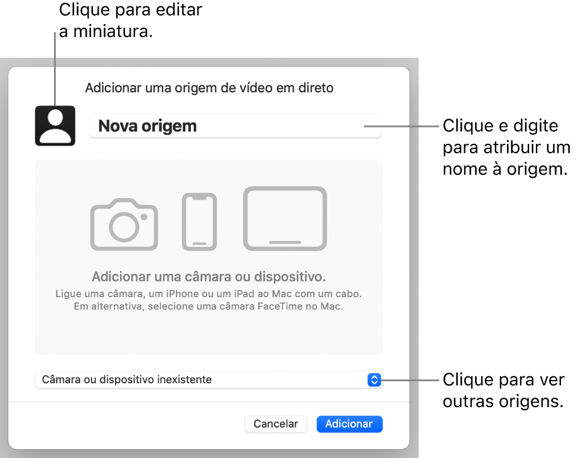The width and height of the screenshot is (588, 458).
Task: Click the Em alternativa FaceTime text line
Action: (209, 307)
